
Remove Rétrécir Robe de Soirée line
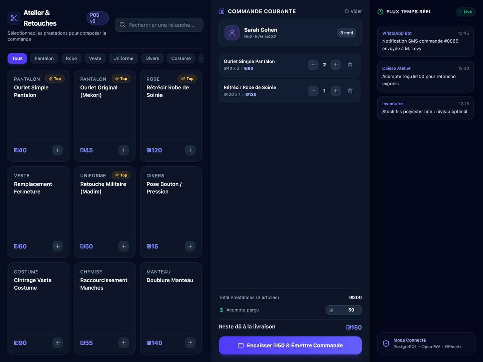point(350,91)
